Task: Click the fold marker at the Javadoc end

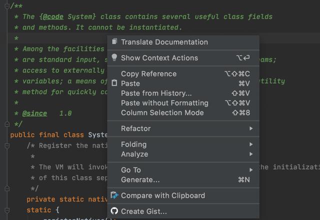Action: (7, 123)
